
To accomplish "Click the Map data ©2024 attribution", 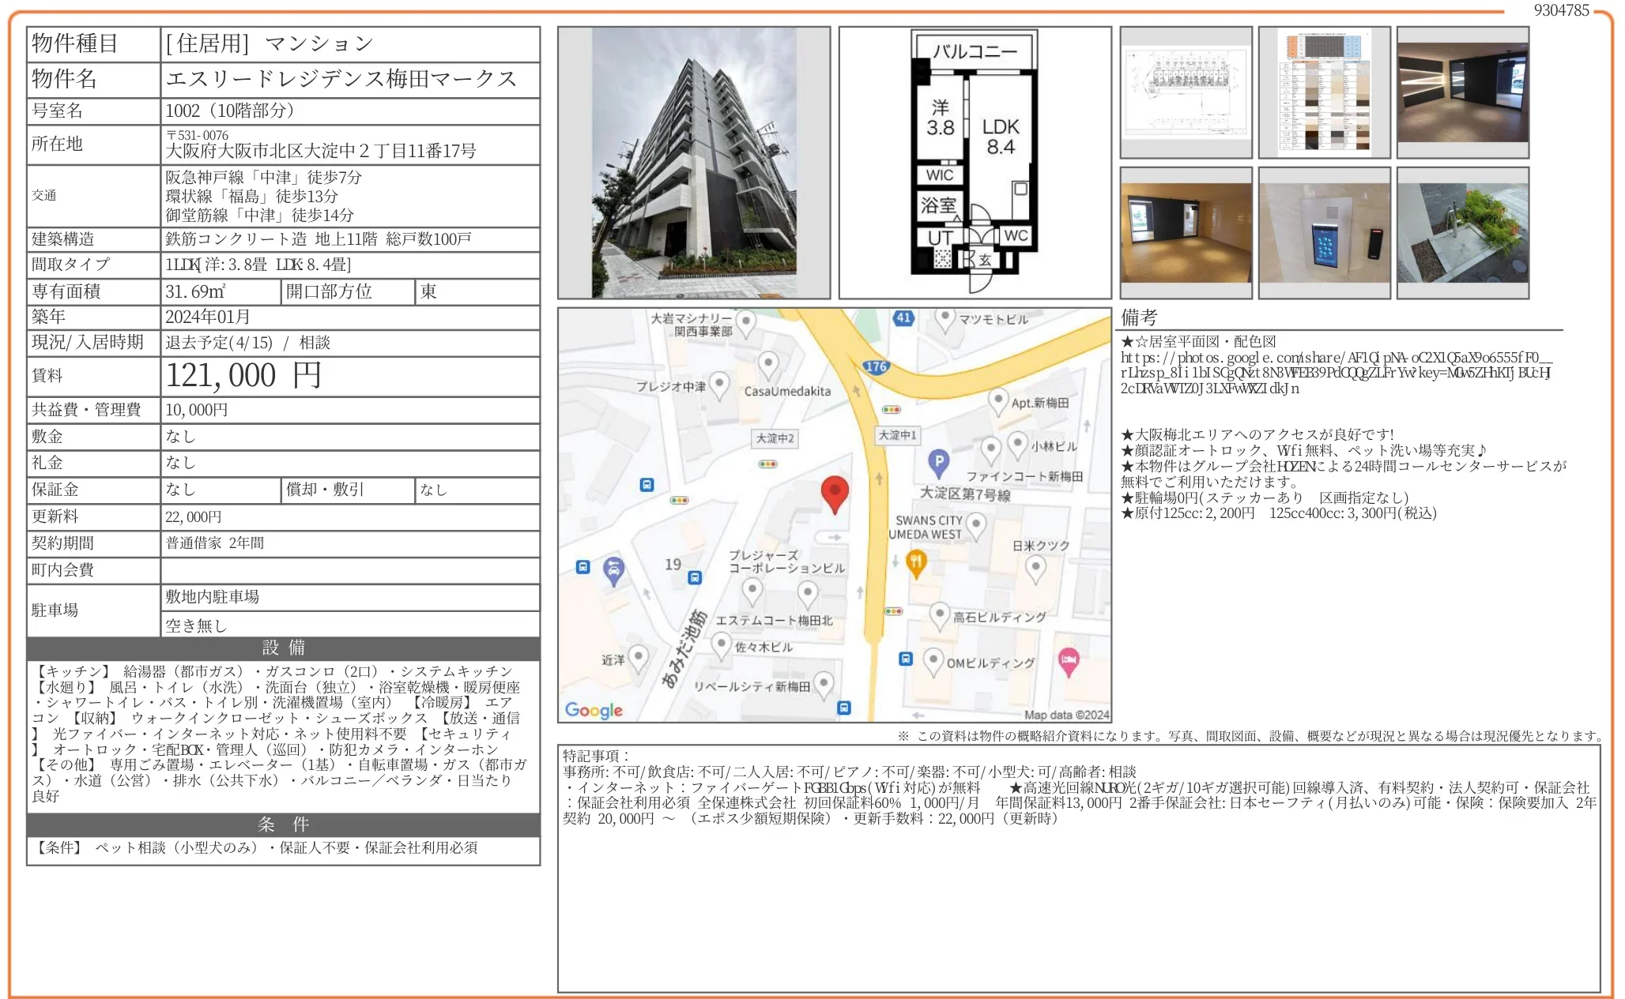I will click(x=1066, y=715).
